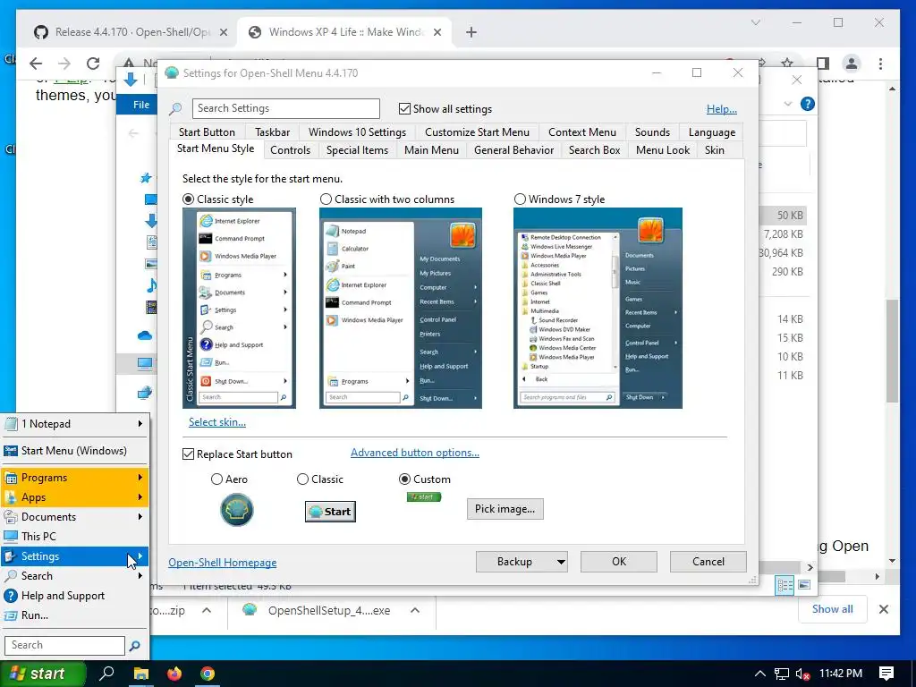Open the Select skin link
This screenshot has height=687, width=916.
(216, 422)
